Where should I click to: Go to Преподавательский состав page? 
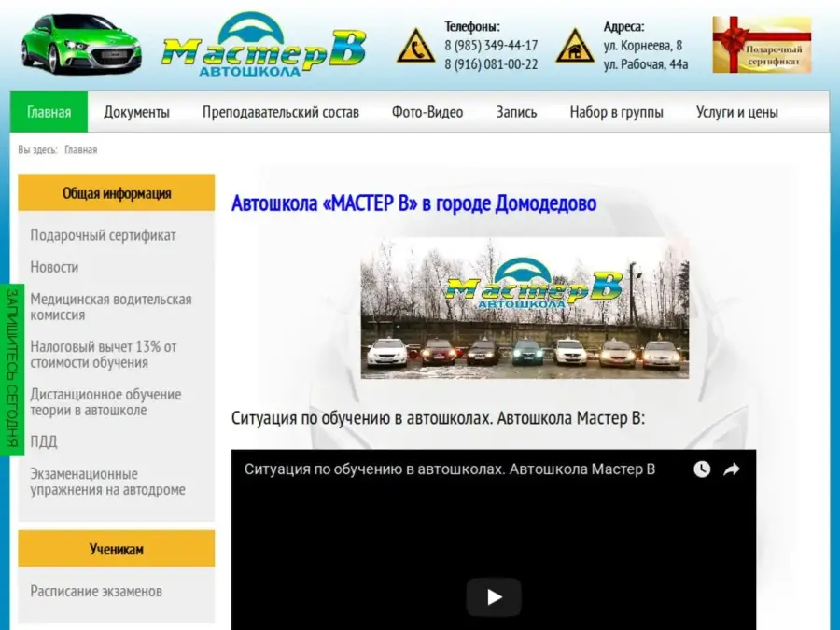click(x=280, y=112)
